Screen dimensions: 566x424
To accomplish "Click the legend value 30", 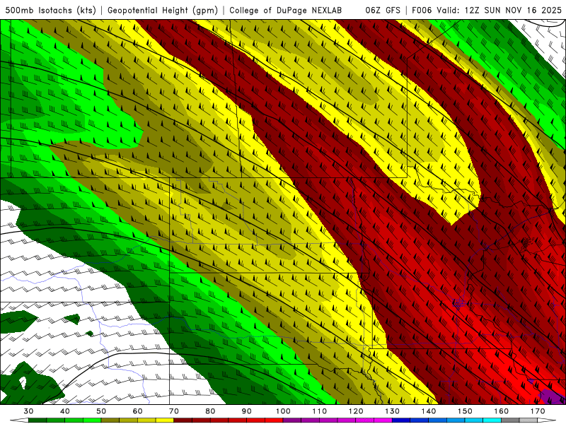I will pos(28,411).
